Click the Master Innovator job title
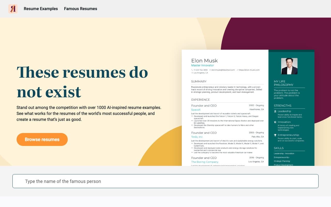This screenshot has height=207, width=331. (202, 65)
